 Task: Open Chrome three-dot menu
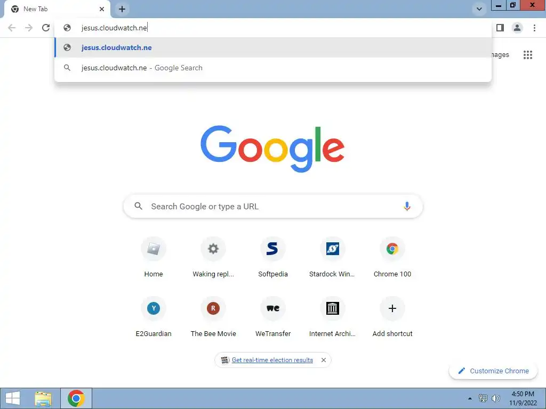(x=534, y=28)
